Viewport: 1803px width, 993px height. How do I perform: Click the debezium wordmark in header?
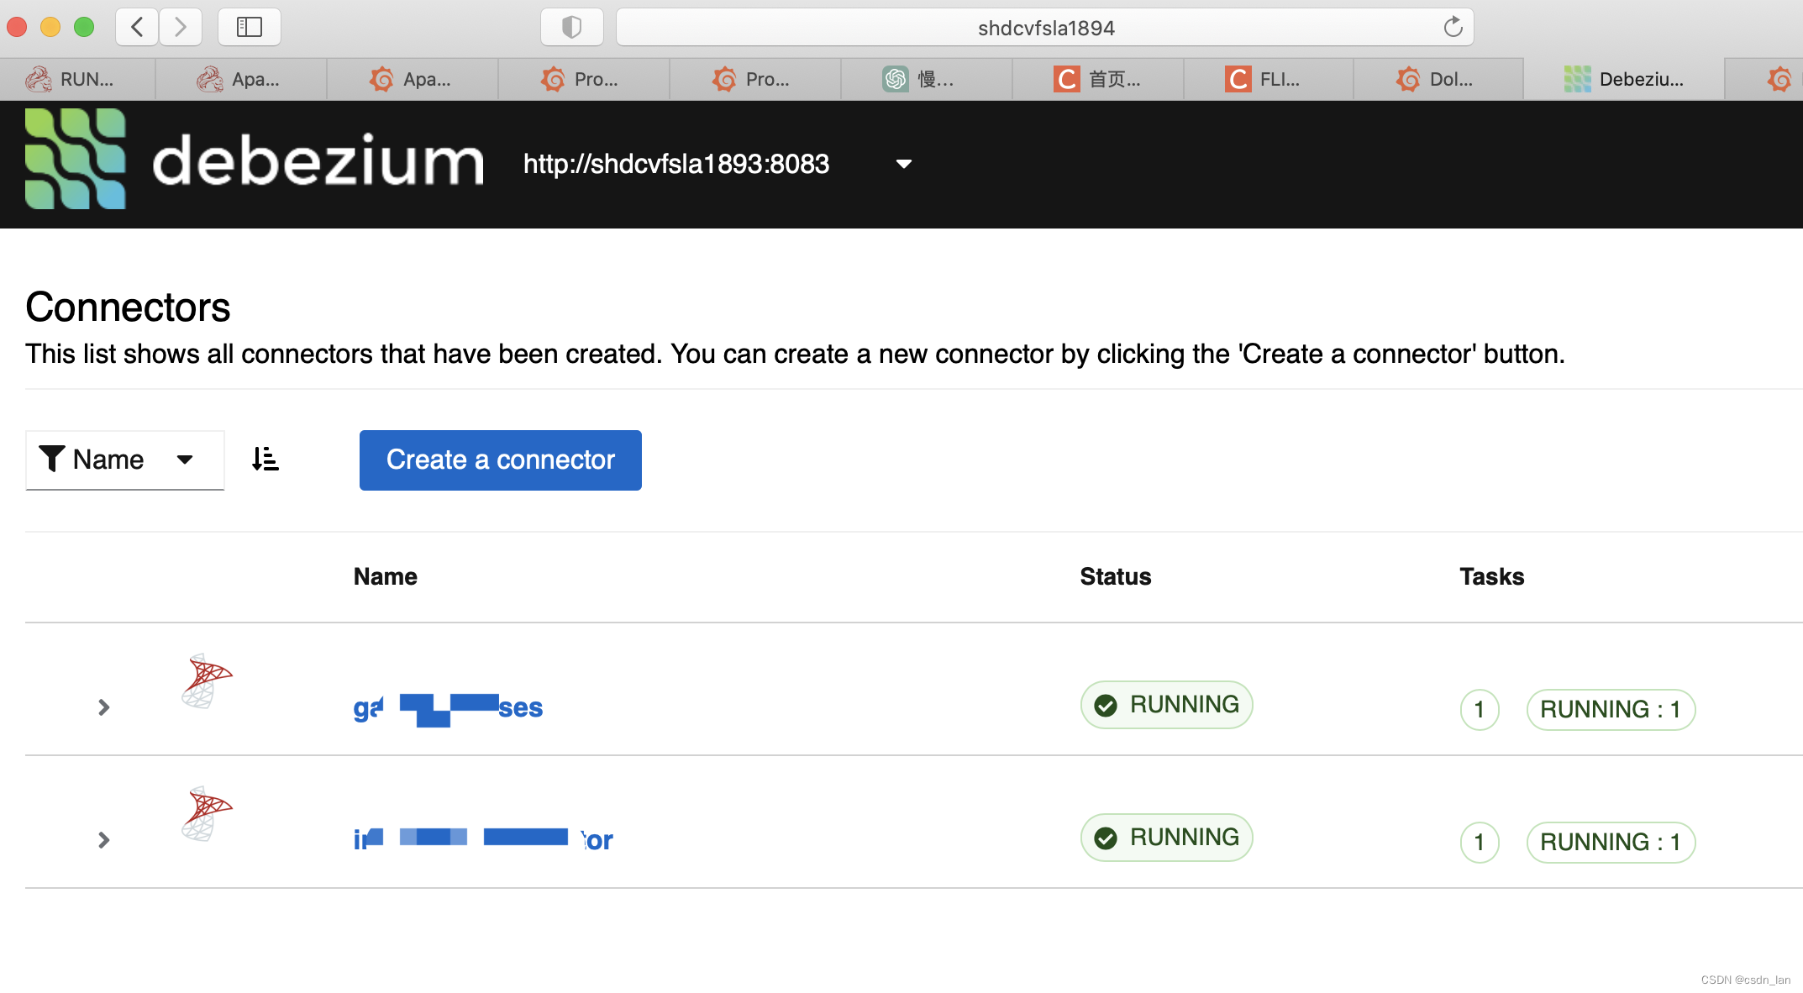[x=318, y=160]
